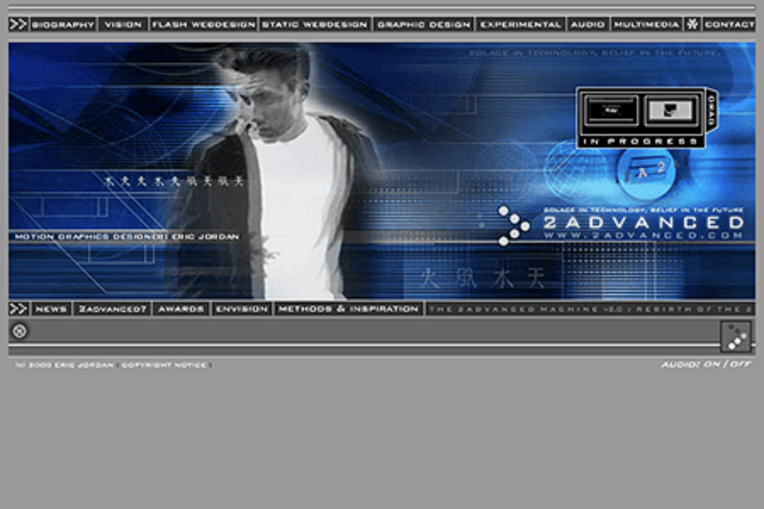Turn audio ON
764x509 pixels.
[x=711, y=364]
